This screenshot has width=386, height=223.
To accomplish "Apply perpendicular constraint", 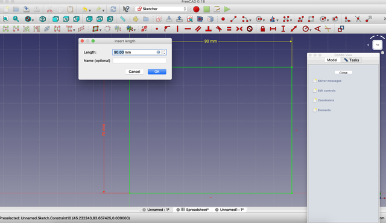I will coord(209,29).
